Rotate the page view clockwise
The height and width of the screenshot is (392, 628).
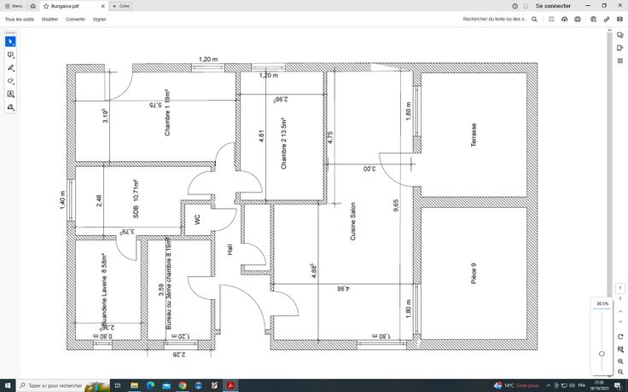pos(620,337)
